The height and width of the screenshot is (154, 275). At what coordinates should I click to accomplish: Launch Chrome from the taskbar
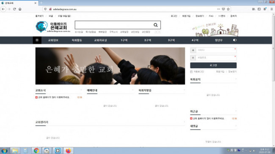point(36,151)
